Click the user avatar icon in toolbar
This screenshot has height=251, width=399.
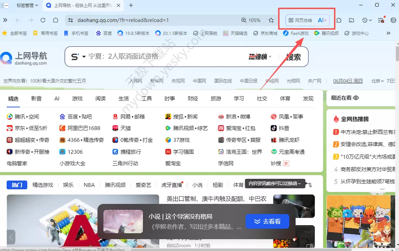(x=394, y=20)
